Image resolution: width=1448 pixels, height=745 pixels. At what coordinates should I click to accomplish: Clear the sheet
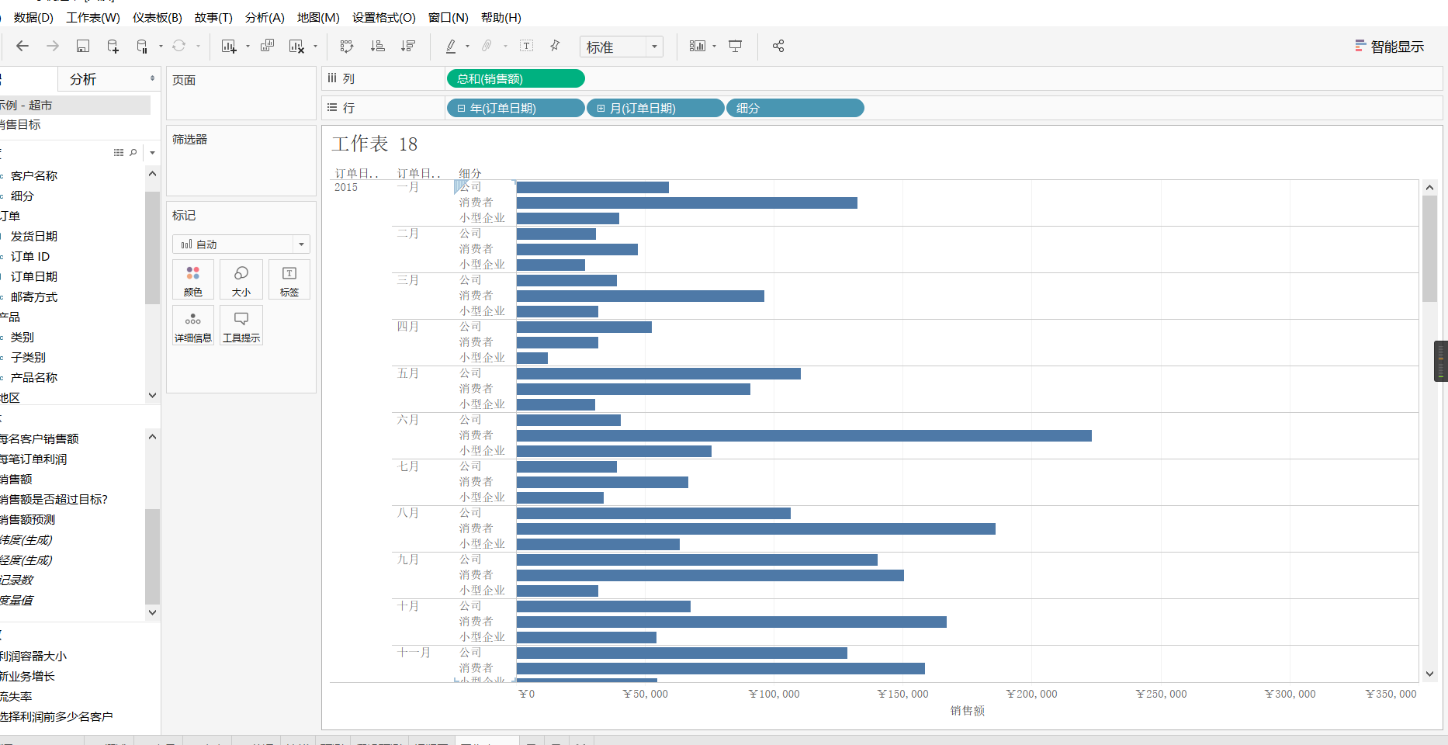297,47
